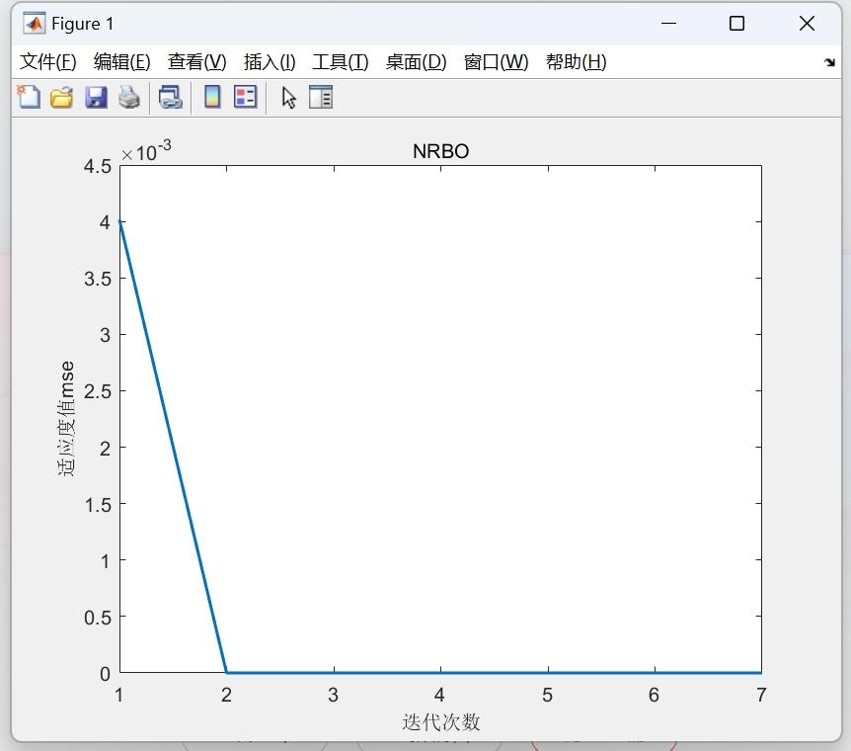Open the 编辑(E) menu
851x751 pixels.
pyautogui.click(x=120, y=61)
